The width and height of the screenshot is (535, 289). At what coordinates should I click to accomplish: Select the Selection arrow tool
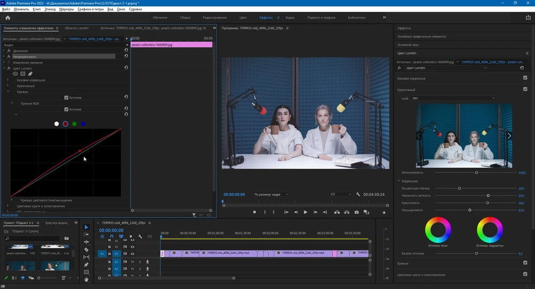(86, 228)
